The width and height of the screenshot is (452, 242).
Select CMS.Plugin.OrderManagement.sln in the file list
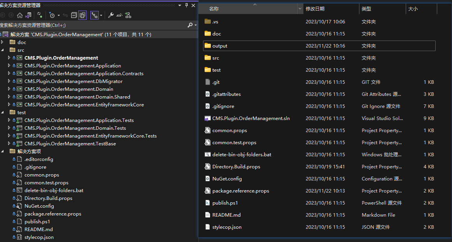(x=251, y=118)
